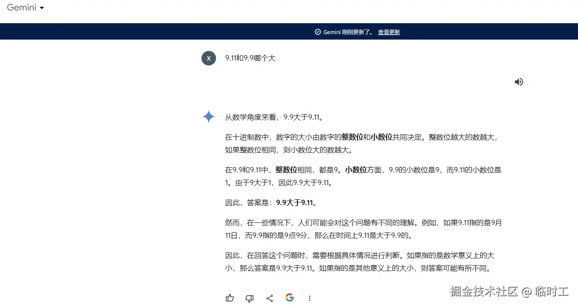This screenshot has height=307, width=578.
Task: Click the bold answer 9.9大于9.11。
Action: (297, 203)
